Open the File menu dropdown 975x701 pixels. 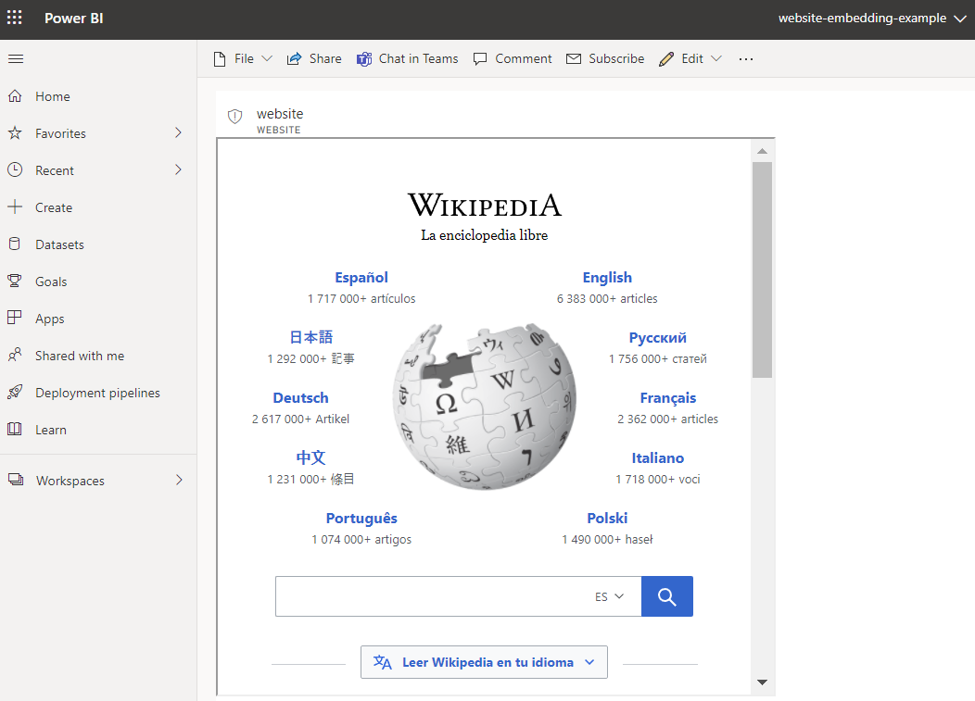click(242, 58)
